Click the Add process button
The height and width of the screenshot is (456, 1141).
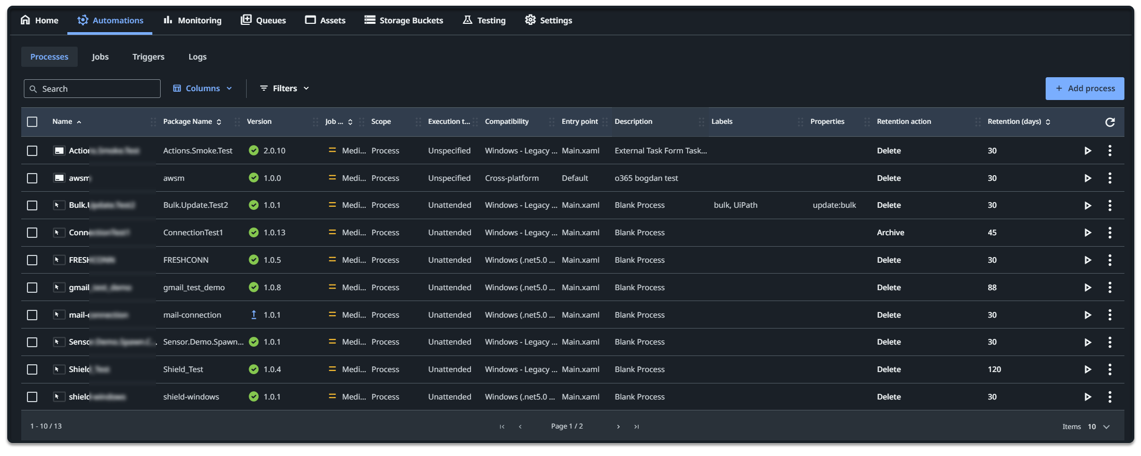pos(1085,89)
